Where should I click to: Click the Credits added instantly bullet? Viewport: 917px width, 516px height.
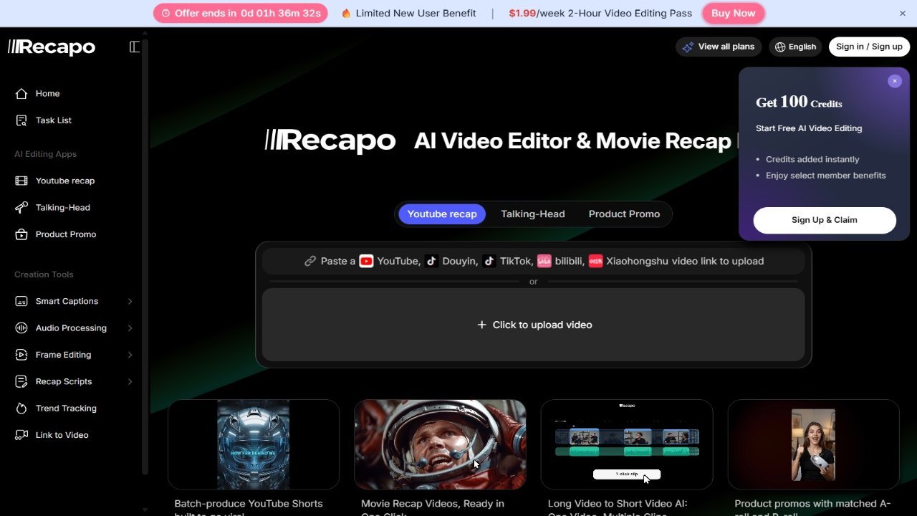click(812, 159)
